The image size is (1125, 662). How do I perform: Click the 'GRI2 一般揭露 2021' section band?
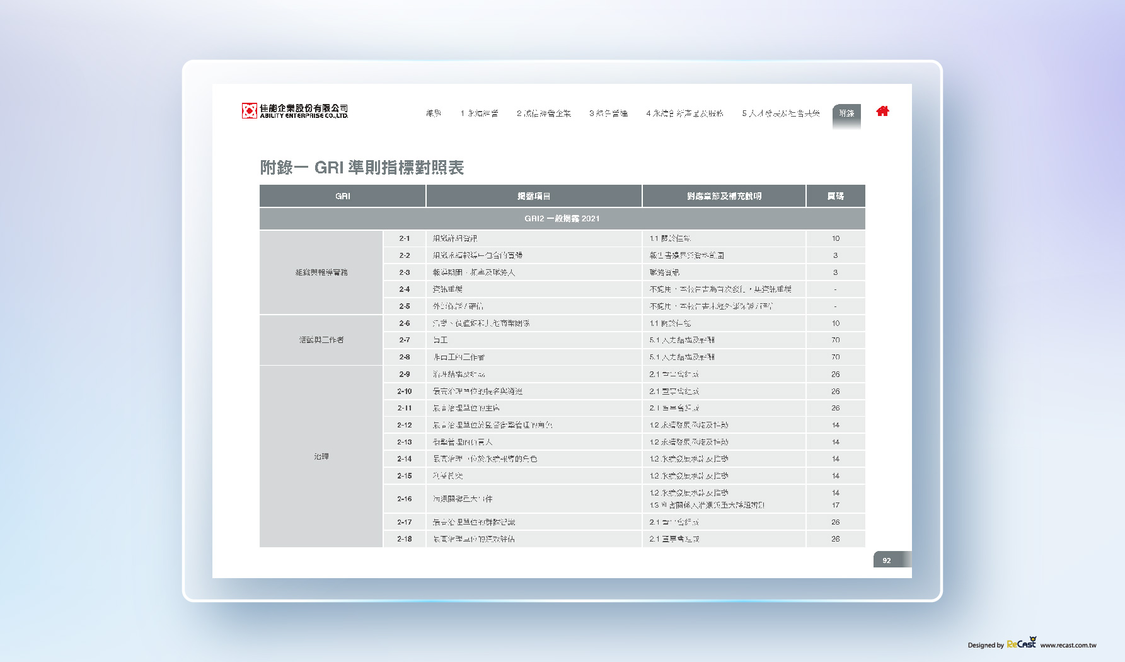click(562, 219)
